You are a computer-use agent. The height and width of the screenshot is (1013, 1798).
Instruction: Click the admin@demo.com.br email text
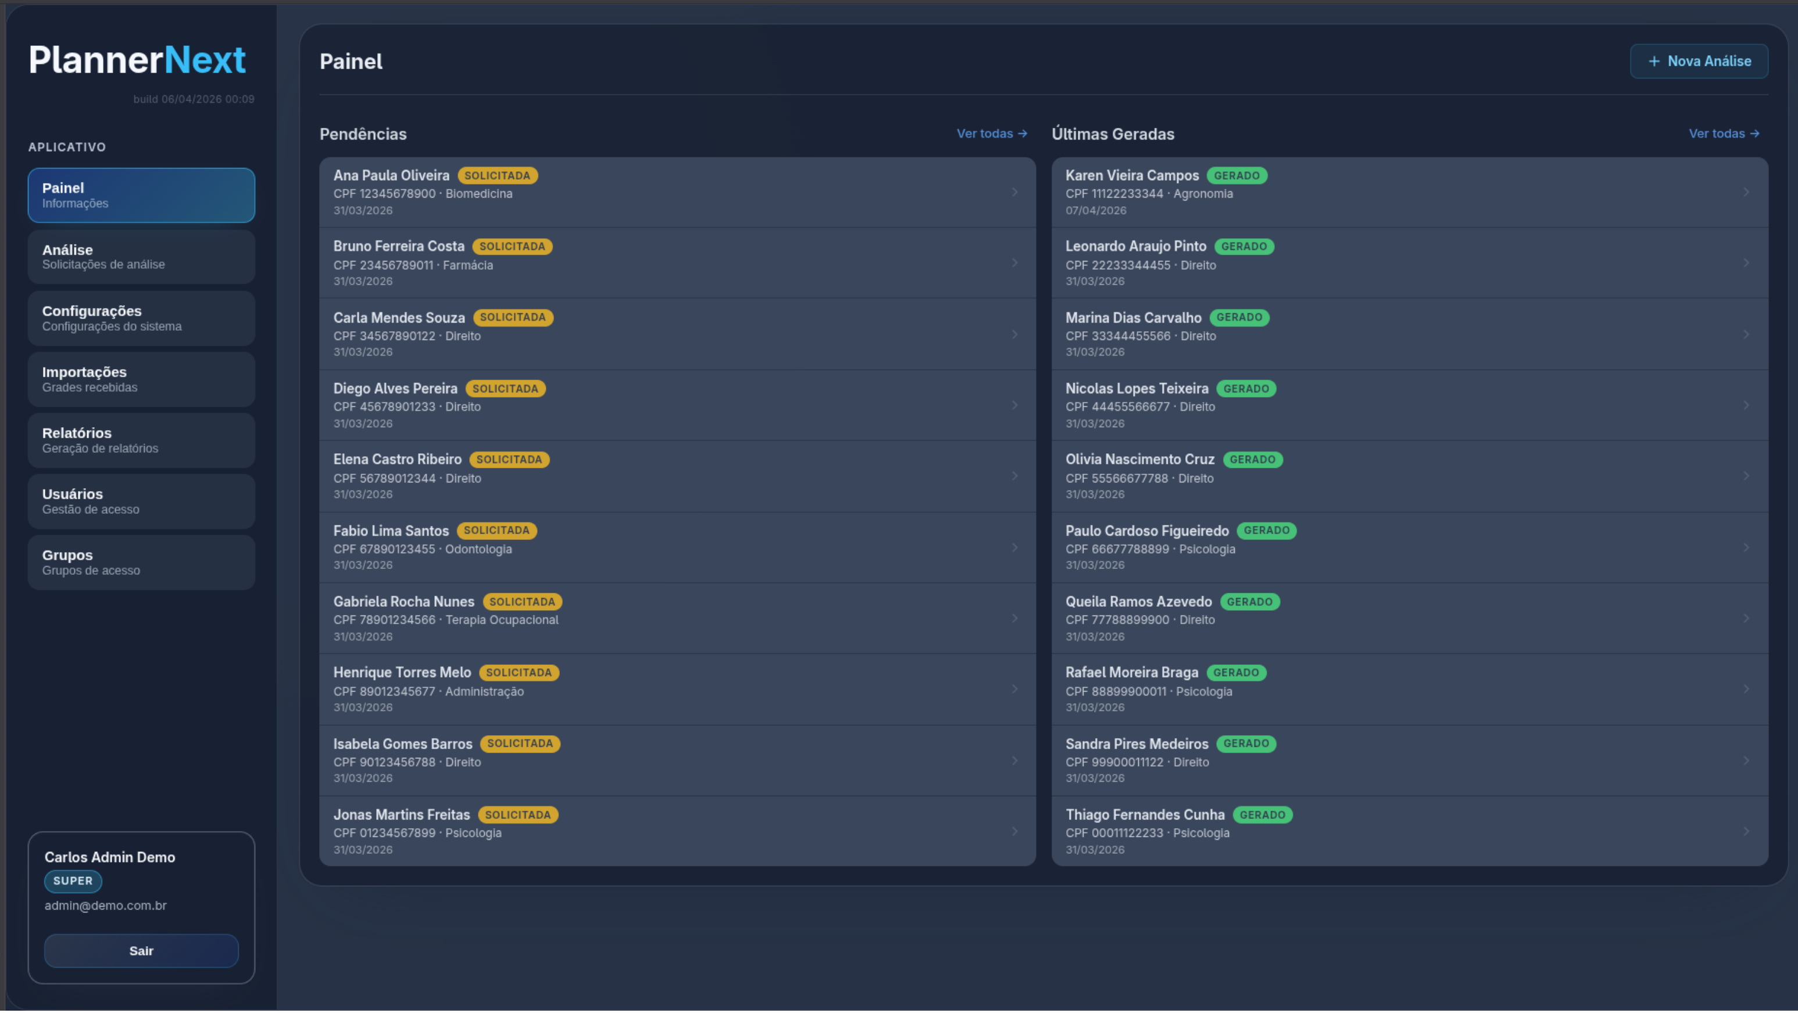coord(105,905)
